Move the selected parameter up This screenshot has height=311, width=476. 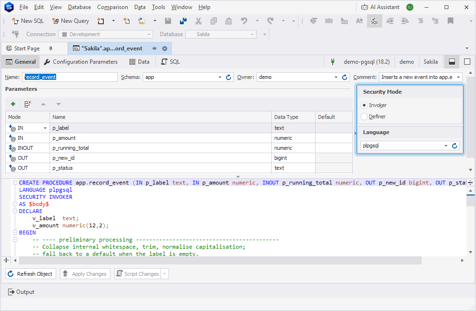coord(43,104)
